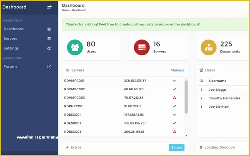Image resolution: width=250 pixels, height=156 pixels.
Task: Select server name RDESX001
Action: coord(72,115)
